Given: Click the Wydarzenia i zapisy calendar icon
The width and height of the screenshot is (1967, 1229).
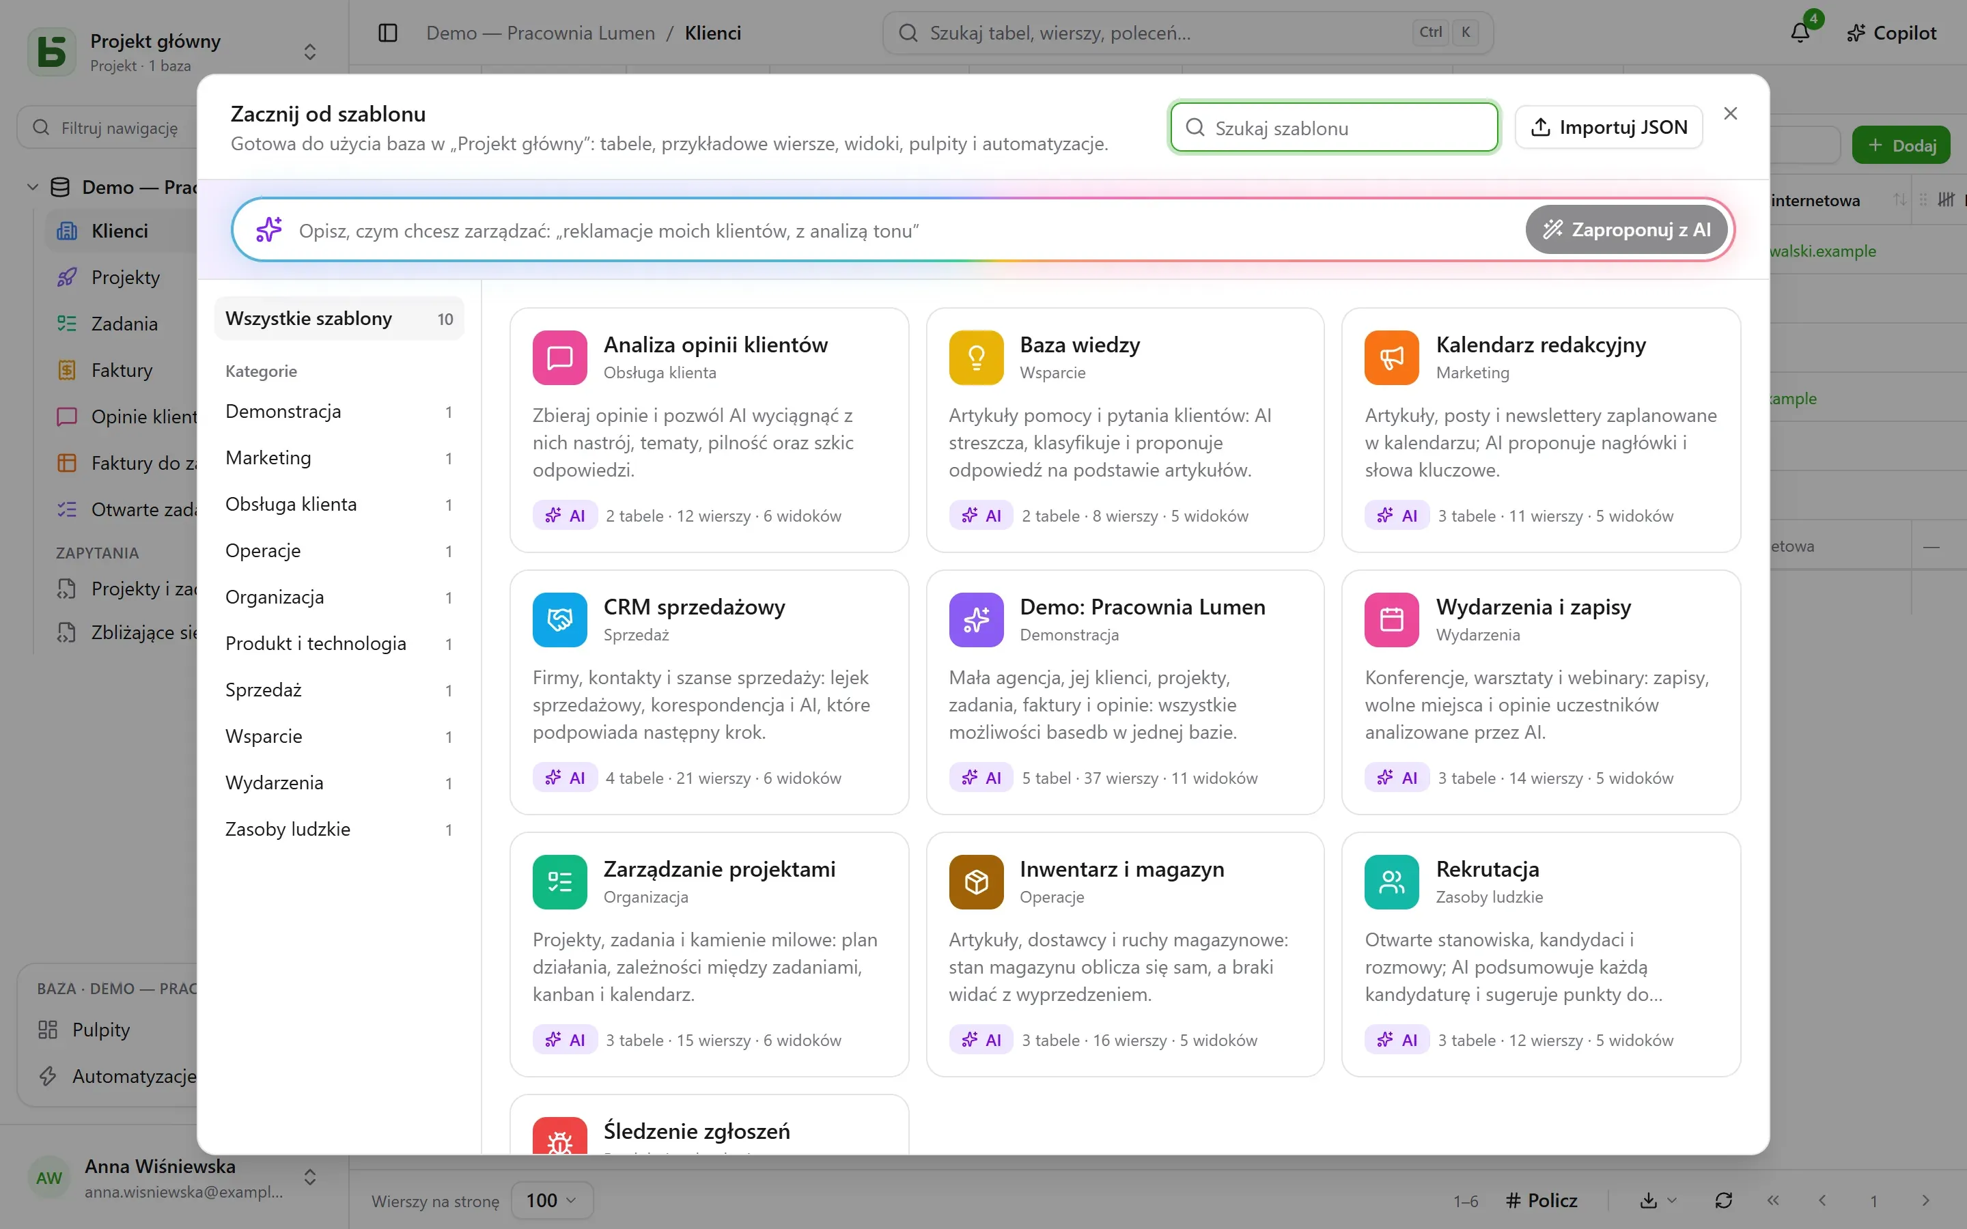Looking at the screenshot, I should 1391,619.
